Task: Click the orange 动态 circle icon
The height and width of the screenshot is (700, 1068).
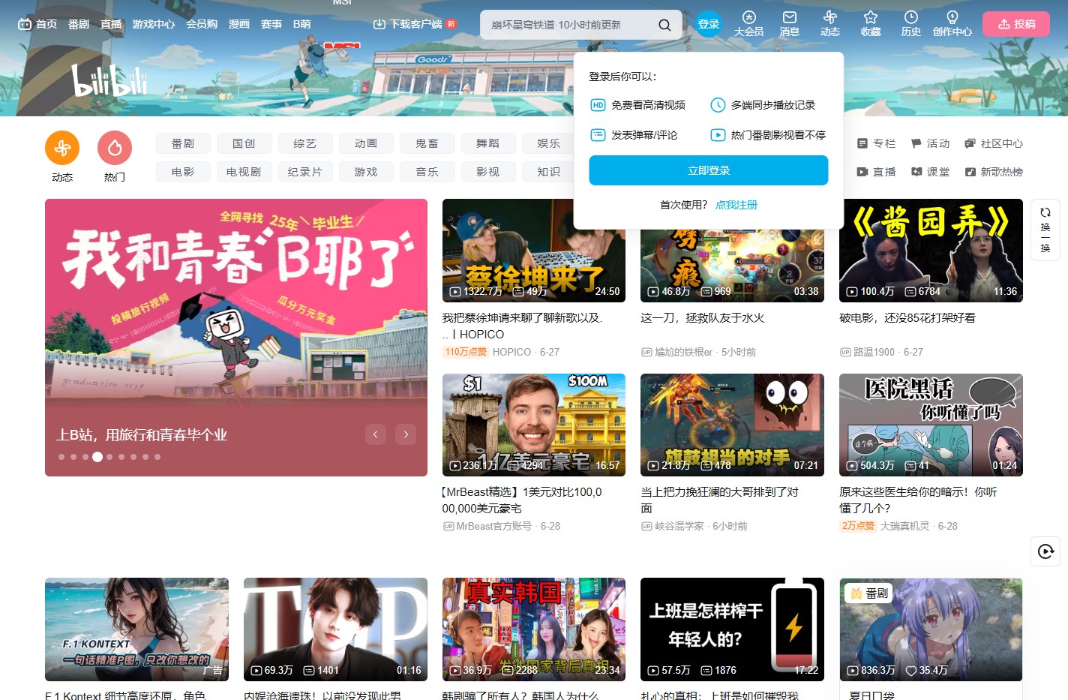Action: pyautogui.click(x=62, y=148)
